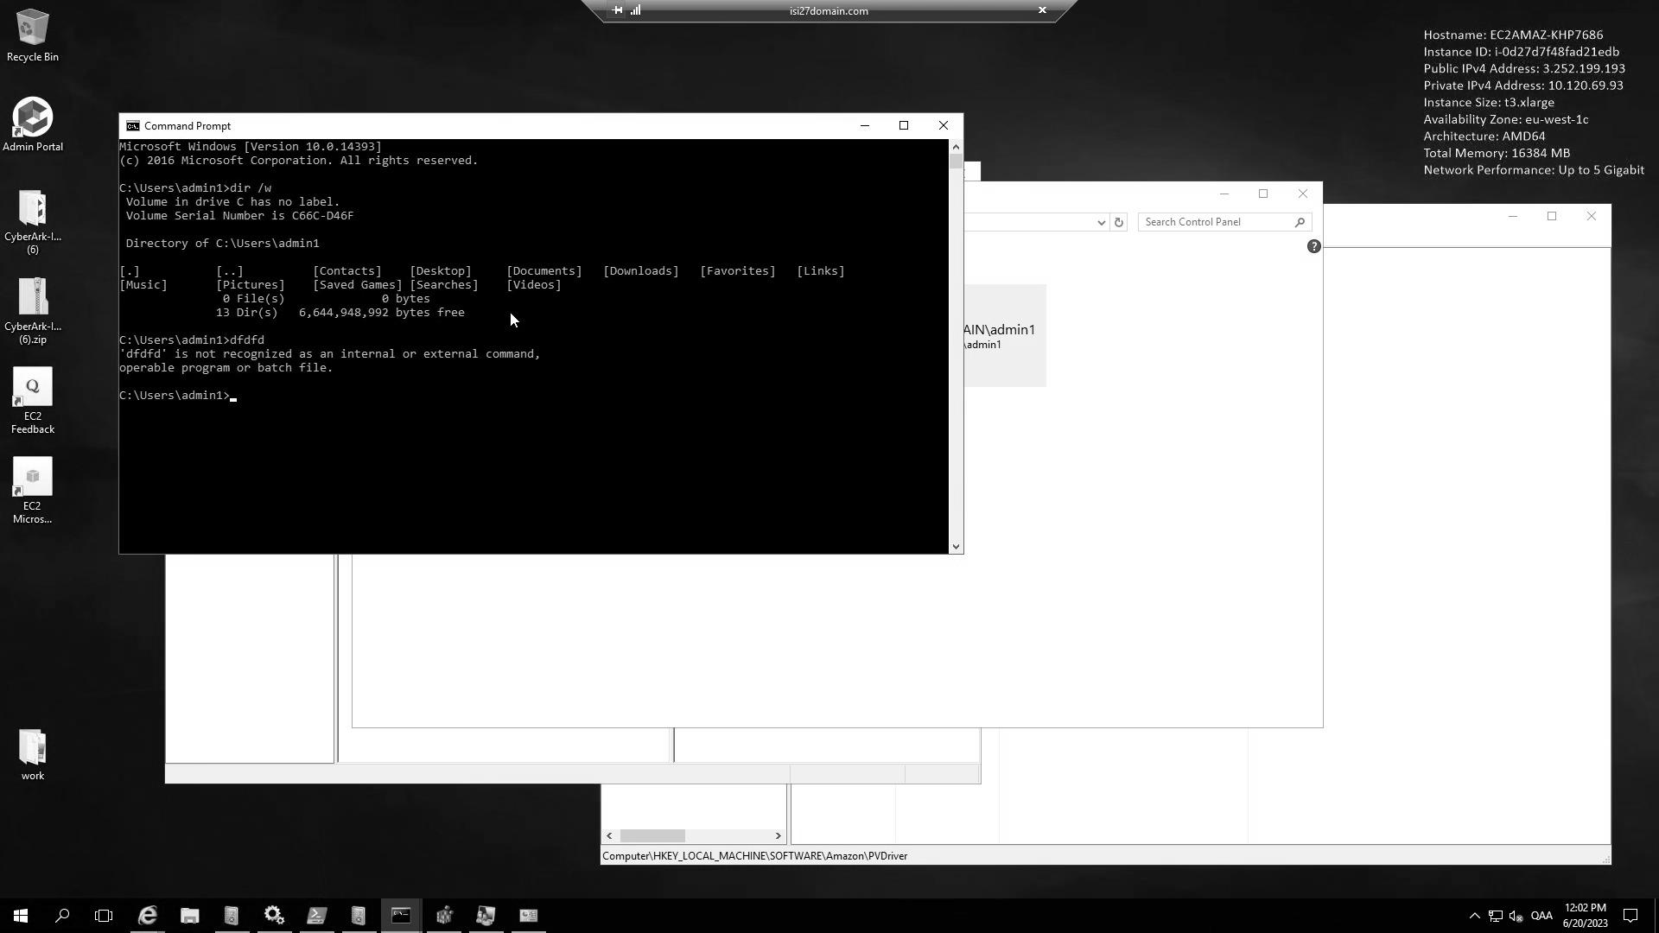Open the Admin Portal desktop shortcut
Screen dimensions: 1659x933
(x=33, y=124)
